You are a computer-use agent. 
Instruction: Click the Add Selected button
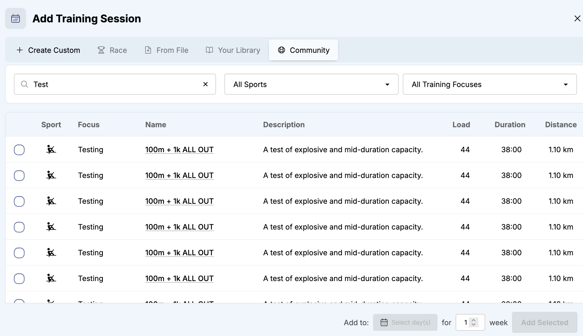(x=545, y=322)
